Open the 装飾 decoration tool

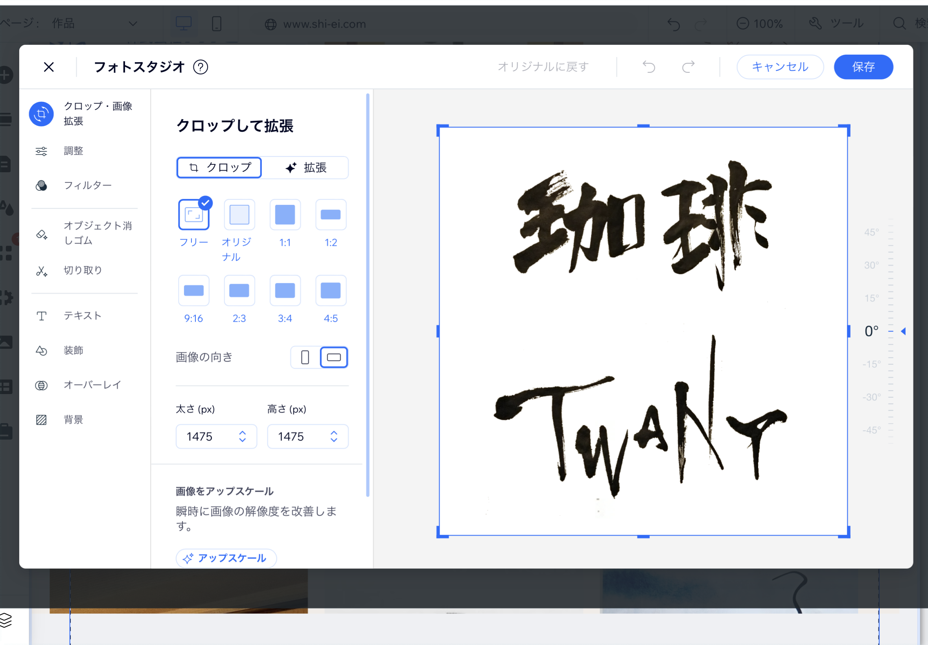[x=73, y=350]
